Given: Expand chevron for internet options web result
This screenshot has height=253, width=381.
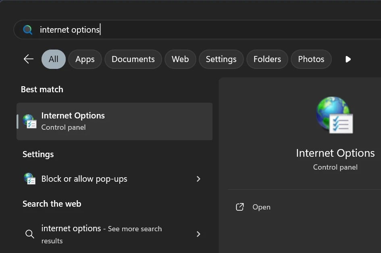Looking at the screenshot, I should pyautogui.click(x=198, y=234).
